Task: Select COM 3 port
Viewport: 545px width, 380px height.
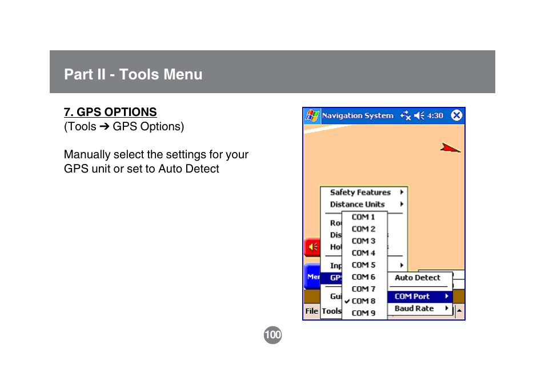Action: [364, 241]
